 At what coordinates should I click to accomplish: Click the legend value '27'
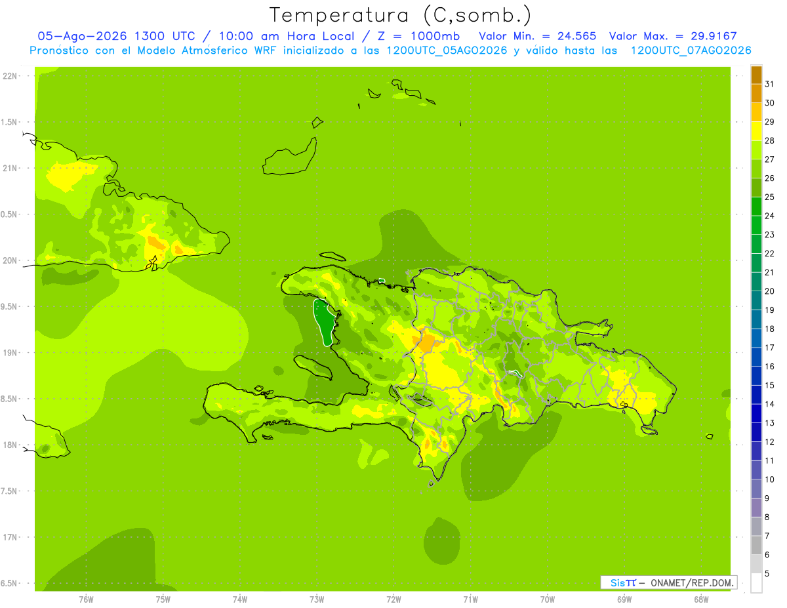click(769, 159)
